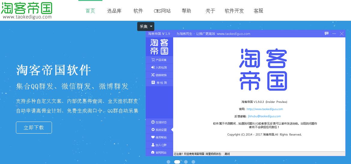Open 系统设置 gear icon

coord(153,130)
